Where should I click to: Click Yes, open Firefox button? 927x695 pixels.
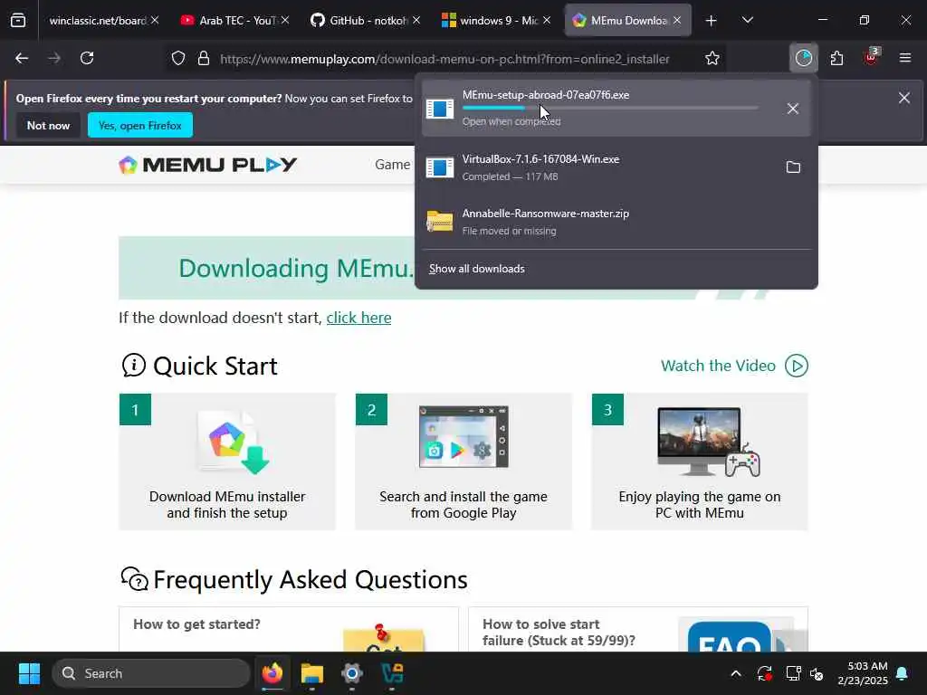point(140,125)
